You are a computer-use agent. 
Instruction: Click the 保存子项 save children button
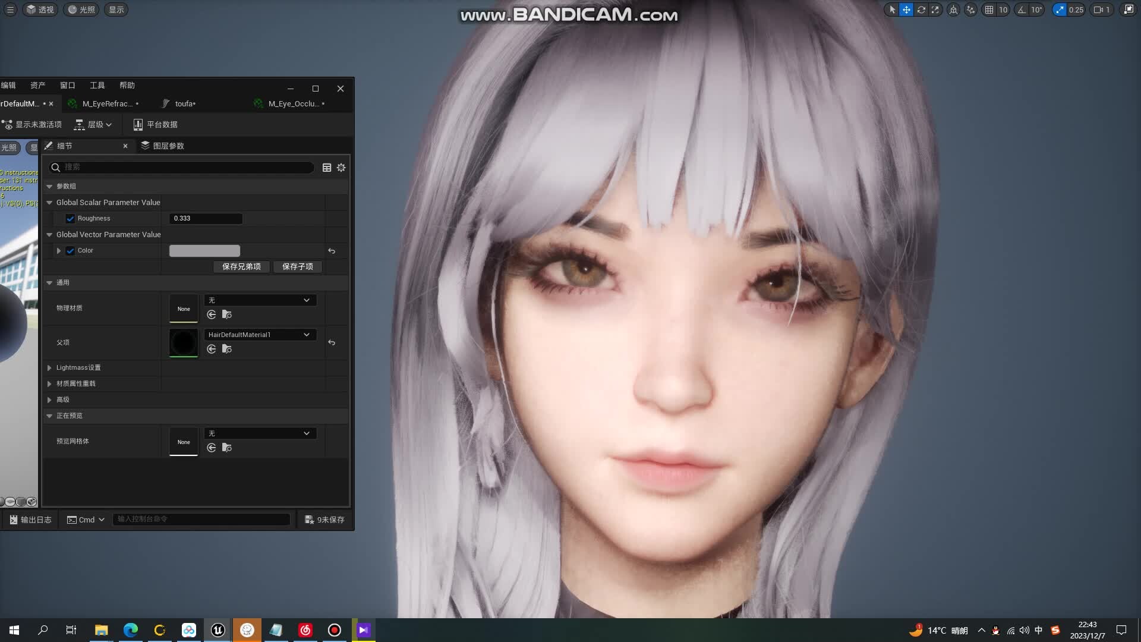tap(297, 266)
